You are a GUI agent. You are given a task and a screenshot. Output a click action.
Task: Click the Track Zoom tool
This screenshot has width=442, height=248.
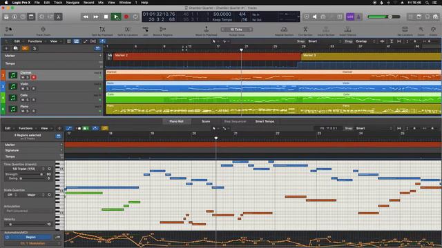pos(43,30)
